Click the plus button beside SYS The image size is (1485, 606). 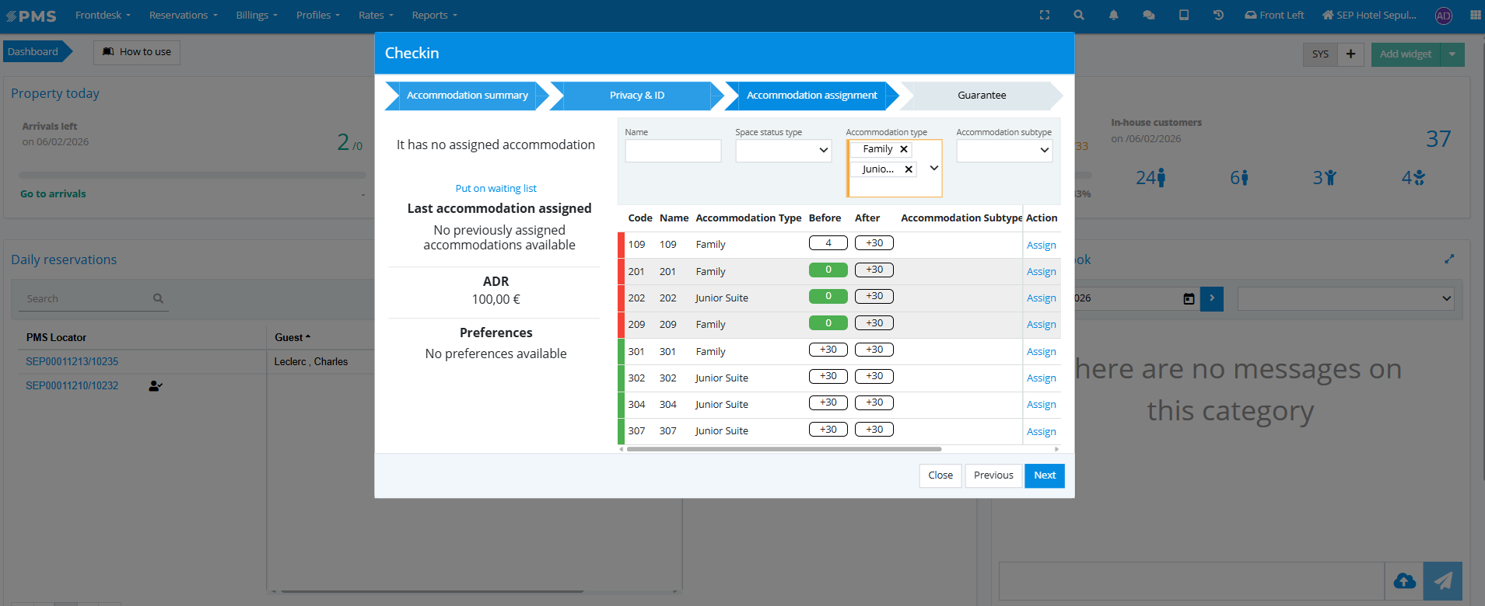(1350, 54)
